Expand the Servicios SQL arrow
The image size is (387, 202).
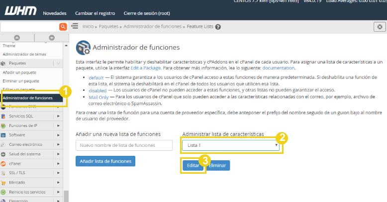pos(58,116)
